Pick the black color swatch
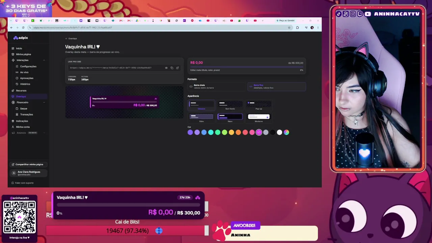The height and width of the screenshot is (243, 432). point(273,132)
